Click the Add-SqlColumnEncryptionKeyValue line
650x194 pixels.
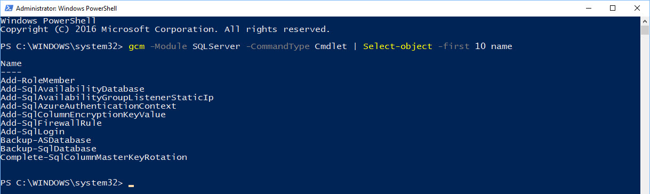coord(83,115)
